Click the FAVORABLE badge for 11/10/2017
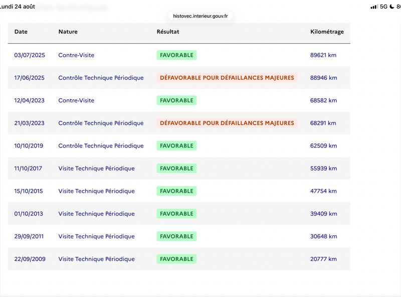The width and height of the screenshot is (401, 301). click(x=176, y=169)
